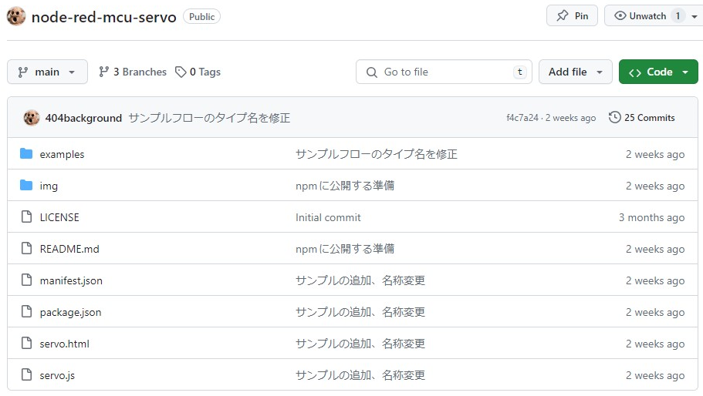Click the t keyboard shortcut hint

click(x=520, y=72)
